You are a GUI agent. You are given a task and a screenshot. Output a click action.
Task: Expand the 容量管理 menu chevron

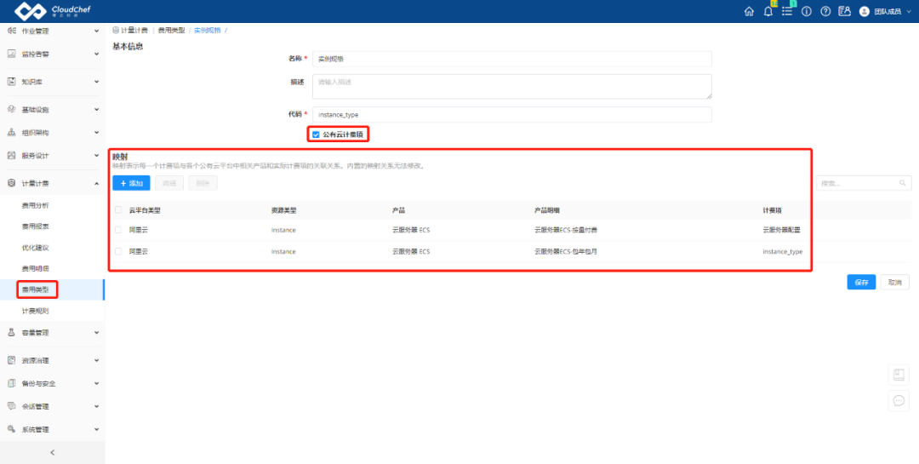[97, 333]
